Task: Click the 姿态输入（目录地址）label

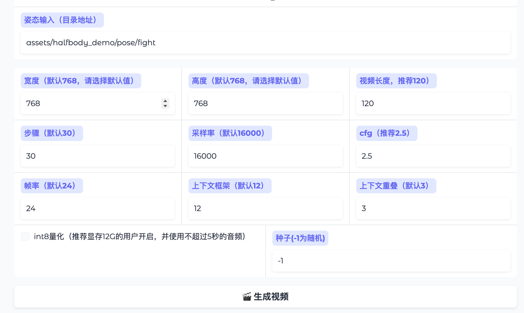Action: click(x=62, y=20)
